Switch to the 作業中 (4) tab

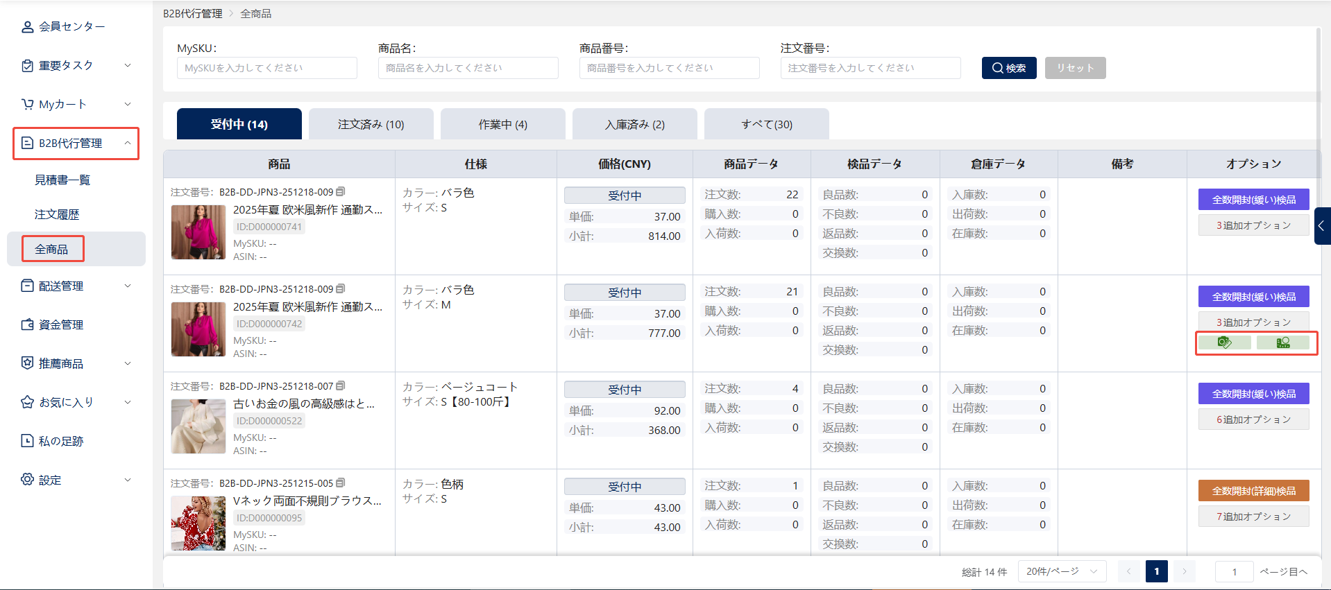click(503, 124)
